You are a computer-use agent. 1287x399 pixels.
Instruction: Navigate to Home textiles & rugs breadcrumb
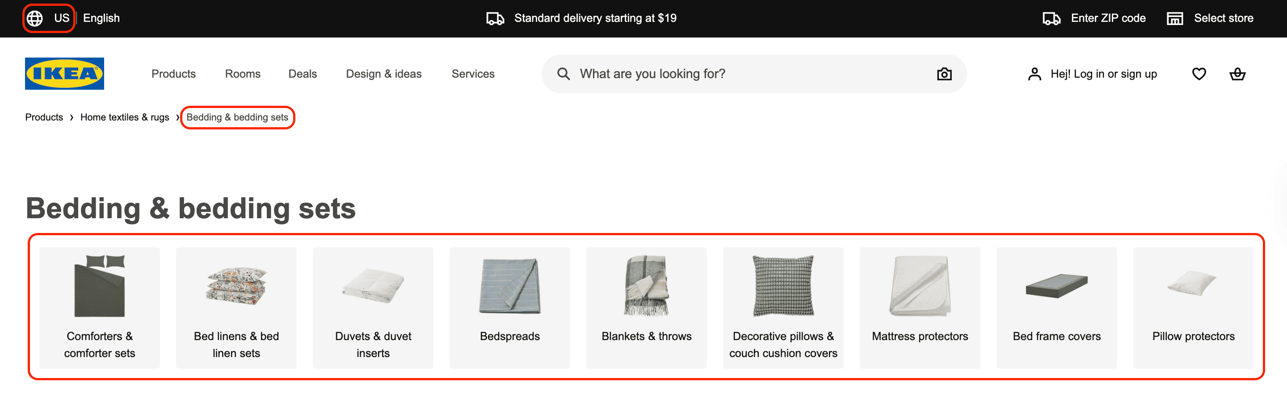pyautogui.click(x=124, y=117)
